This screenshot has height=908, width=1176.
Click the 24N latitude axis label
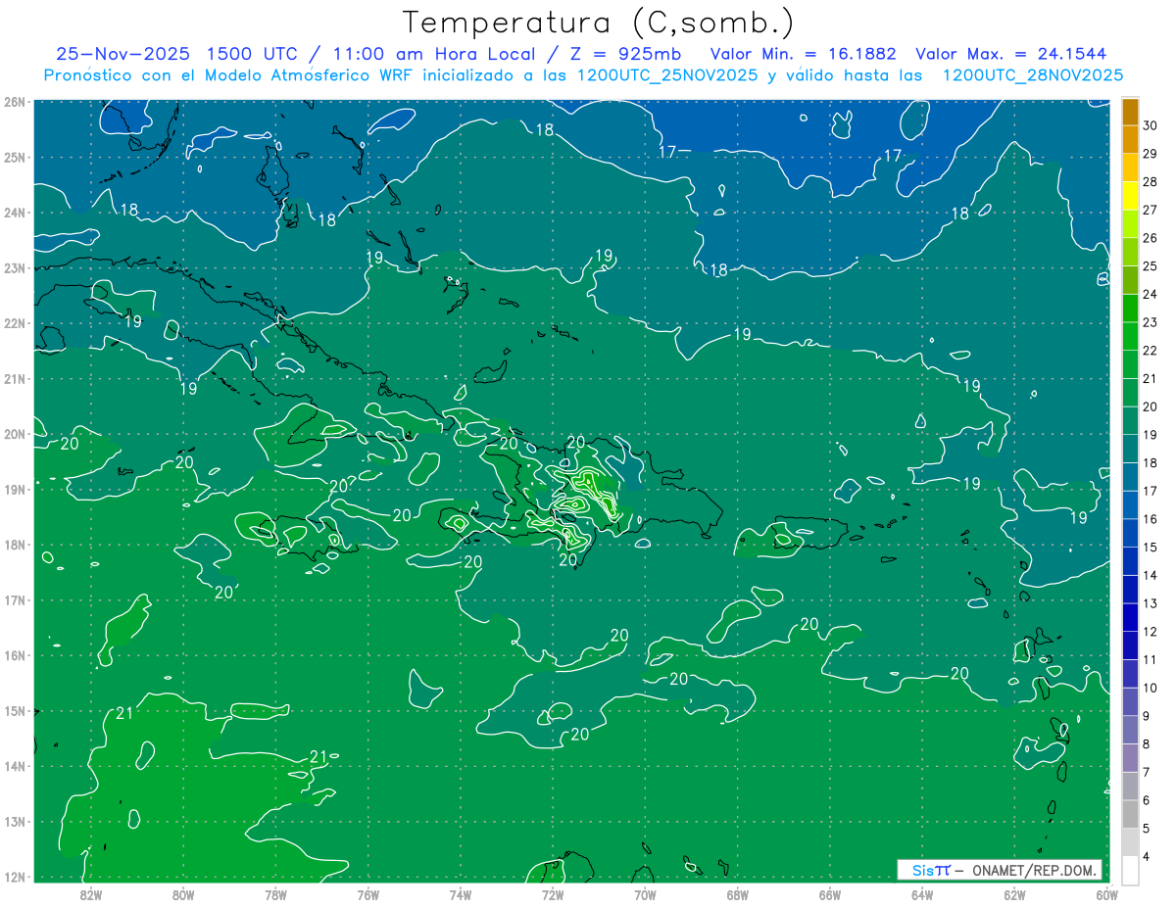15,213
